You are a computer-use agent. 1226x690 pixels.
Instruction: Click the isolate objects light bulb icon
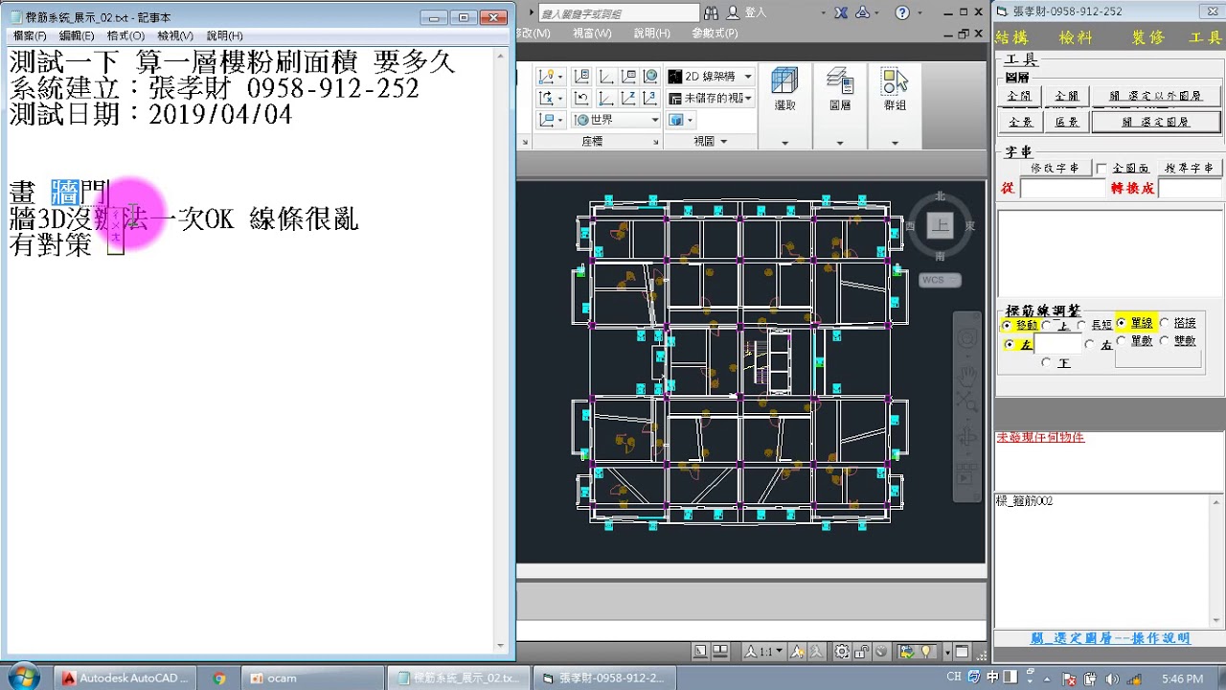pyautogui.click(x=926, y=652)
